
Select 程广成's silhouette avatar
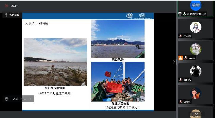pyautogui.click(x=196, y=71)
